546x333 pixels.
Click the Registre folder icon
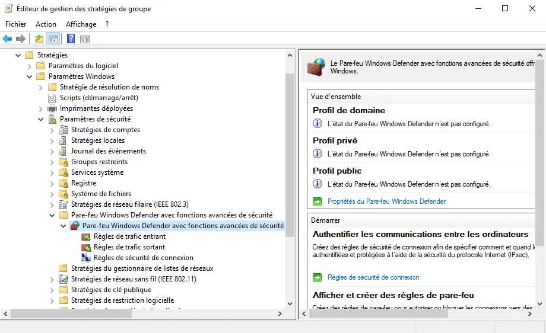[x=64, y=183]
